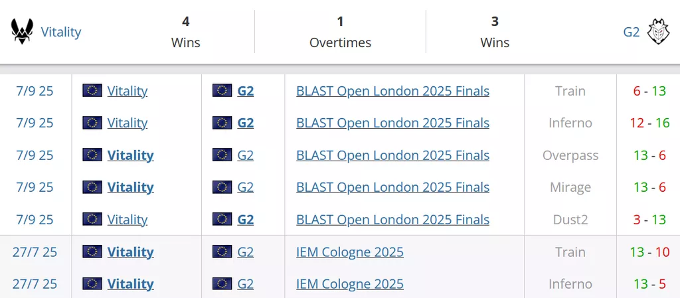Click the 3 - 13 Dust2 score
Viewport: 680px width, 298px height.
(649, 220)
